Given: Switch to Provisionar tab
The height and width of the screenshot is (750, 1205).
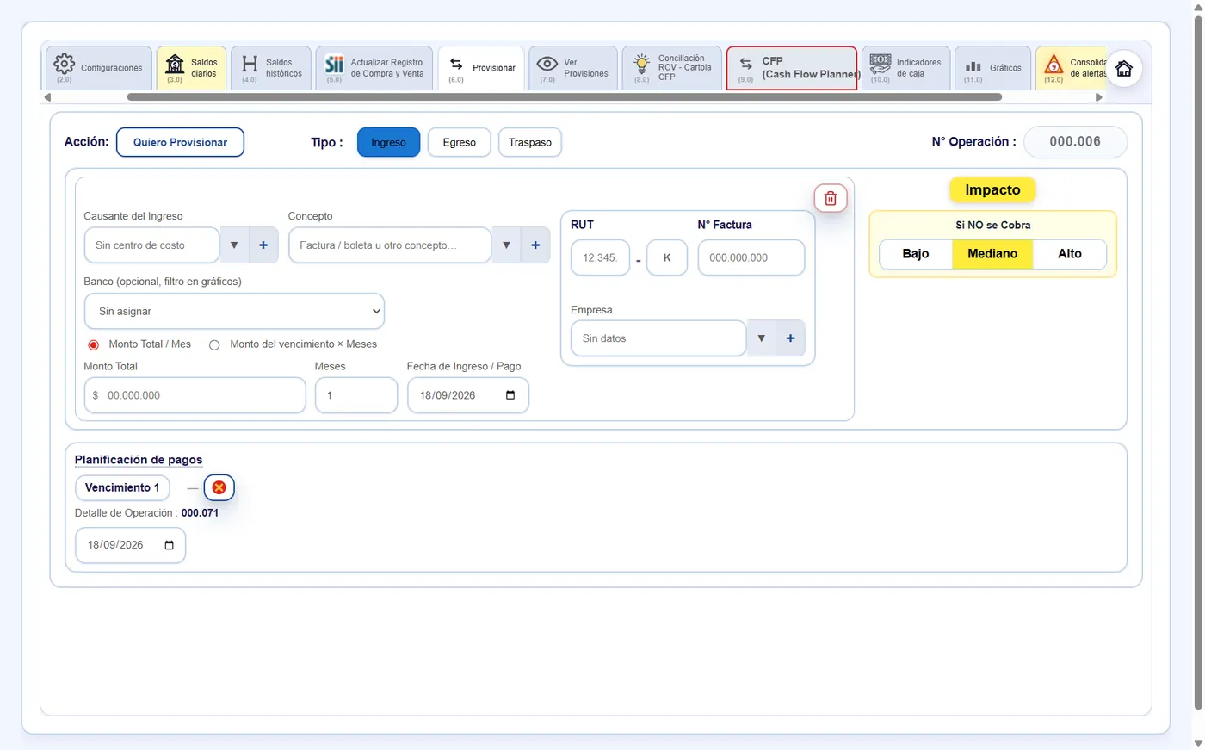Looking at the screenshot, I should 481,68.
